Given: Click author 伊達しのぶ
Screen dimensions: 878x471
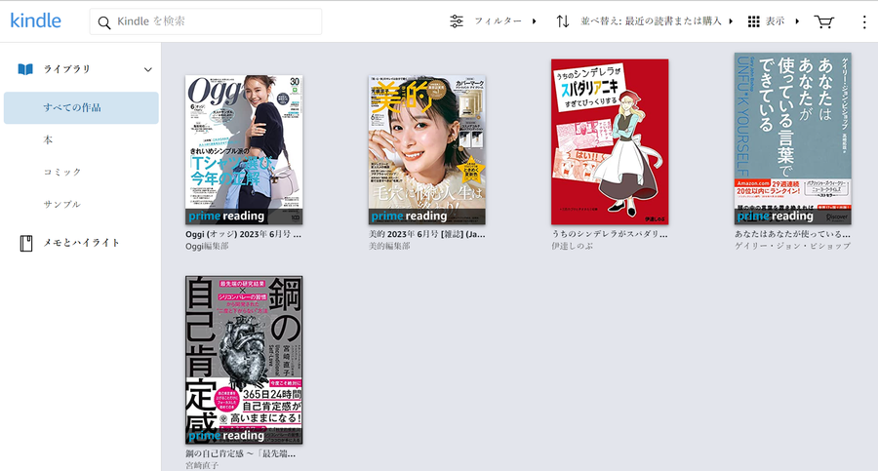Looking at the screenshot, I should coord(573,247).
